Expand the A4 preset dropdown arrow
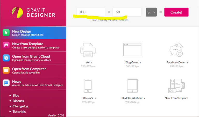 92,62
